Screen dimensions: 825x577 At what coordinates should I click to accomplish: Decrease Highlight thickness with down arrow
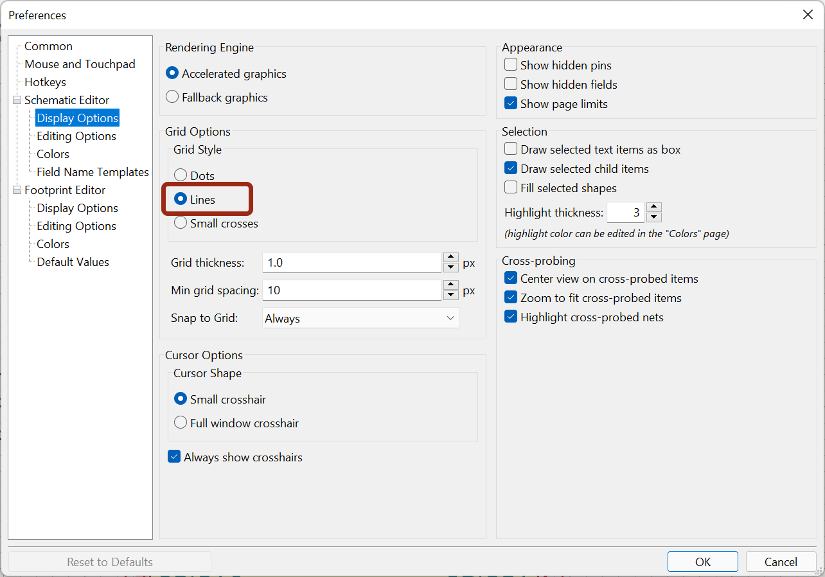(653, 217)
